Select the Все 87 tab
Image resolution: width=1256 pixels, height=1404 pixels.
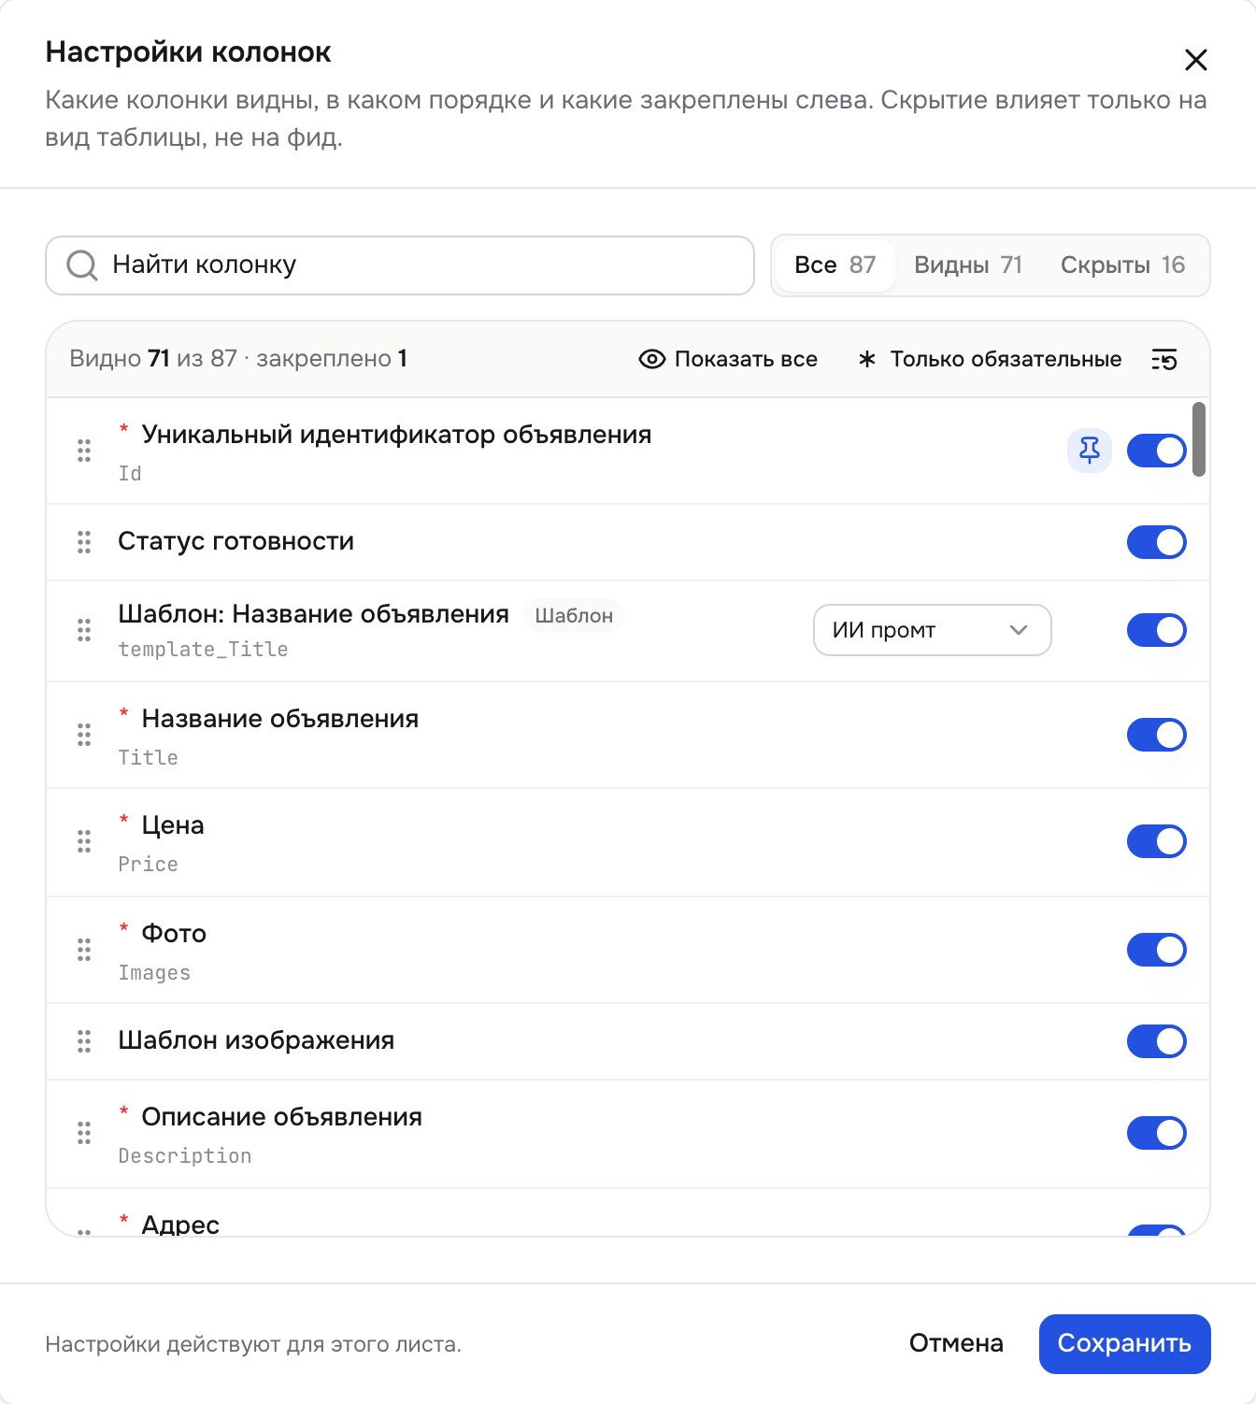tap(835, 265)
